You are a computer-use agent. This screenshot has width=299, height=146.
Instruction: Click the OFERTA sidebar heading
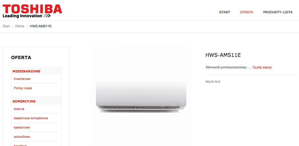point(21,57)
